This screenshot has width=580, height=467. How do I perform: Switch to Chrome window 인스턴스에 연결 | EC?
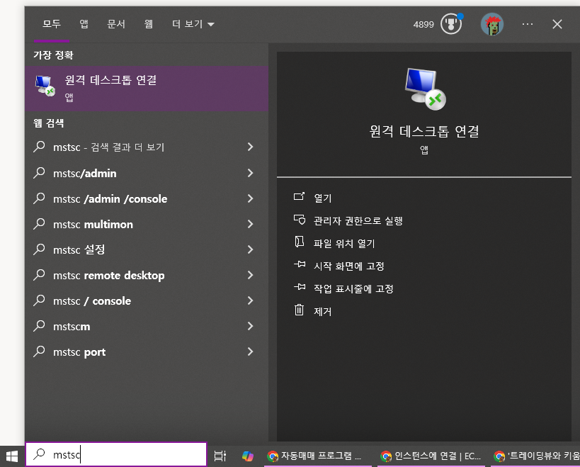[432, 456]
